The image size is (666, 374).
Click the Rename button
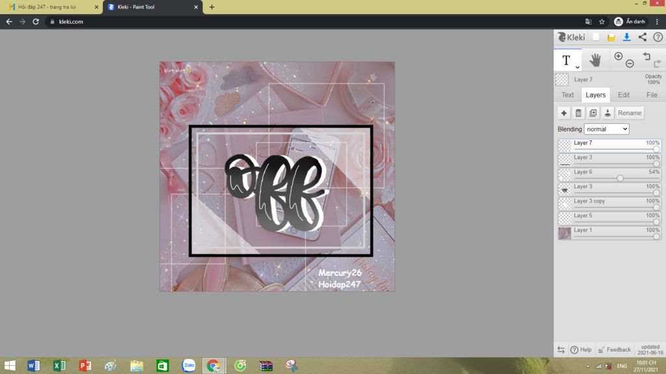(630, 113)
